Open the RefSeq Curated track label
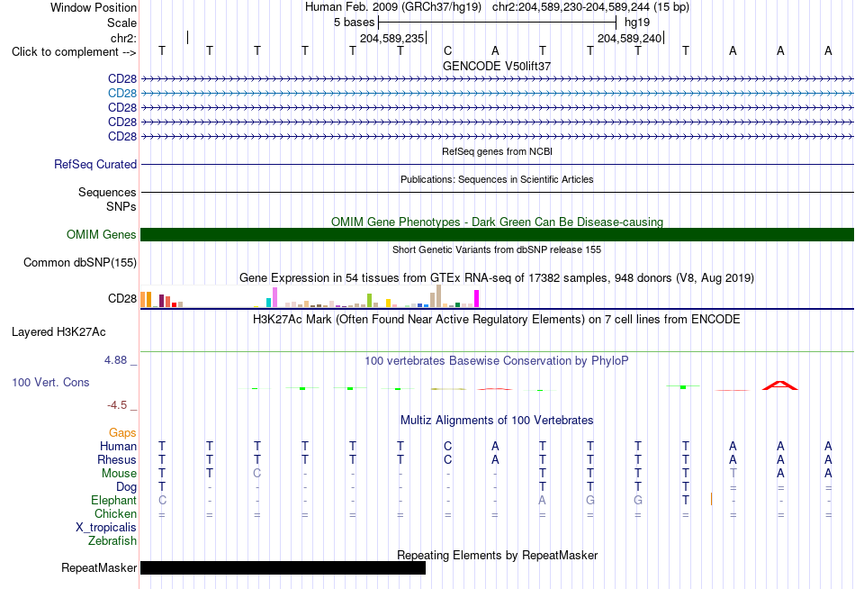The image size is (855, 589). [x=94, y=164]
